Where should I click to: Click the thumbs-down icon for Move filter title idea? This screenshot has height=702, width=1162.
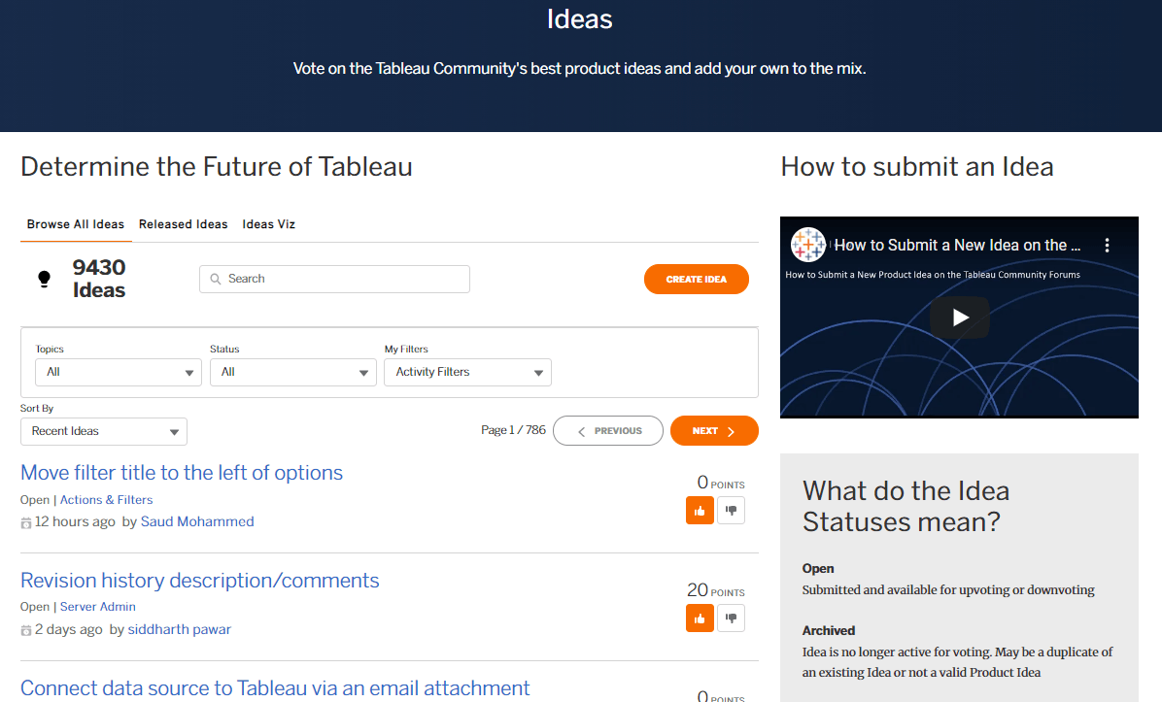[731, 510]
